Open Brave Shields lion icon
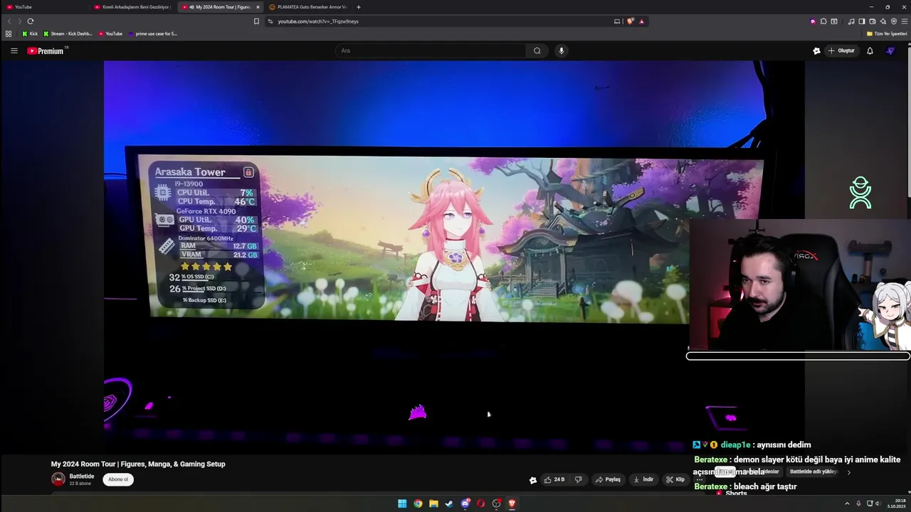The height and width of the screenshot is (512, 911). 630,21
